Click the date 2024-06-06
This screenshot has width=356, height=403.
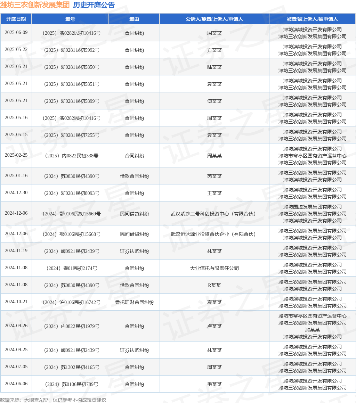click(16, 384)
